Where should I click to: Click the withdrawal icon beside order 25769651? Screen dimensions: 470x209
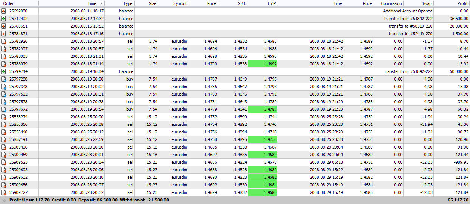(x=3, y=26)
